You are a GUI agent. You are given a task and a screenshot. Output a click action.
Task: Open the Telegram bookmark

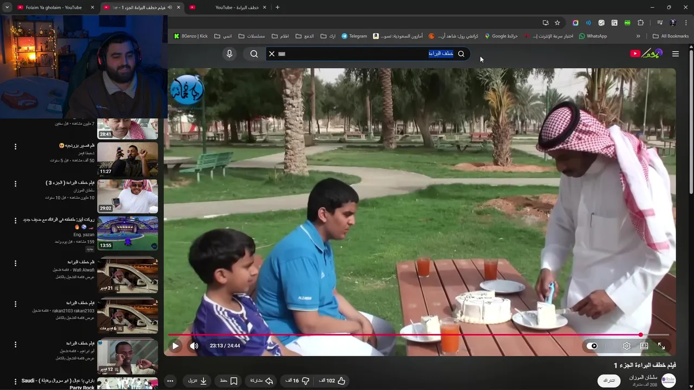click(354, 36)
